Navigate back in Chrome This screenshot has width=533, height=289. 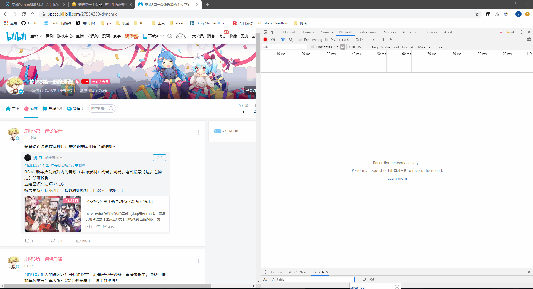(x=6, y=14)
